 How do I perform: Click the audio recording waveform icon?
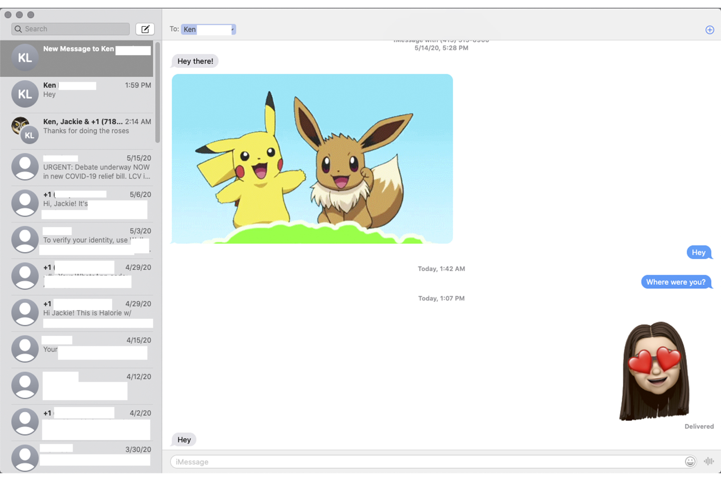pyautogui.click(x=709, y=461)
